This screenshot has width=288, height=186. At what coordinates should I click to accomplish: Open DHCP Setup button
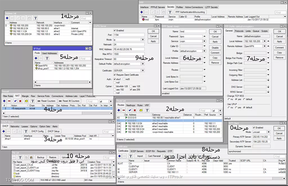(53, 131)
